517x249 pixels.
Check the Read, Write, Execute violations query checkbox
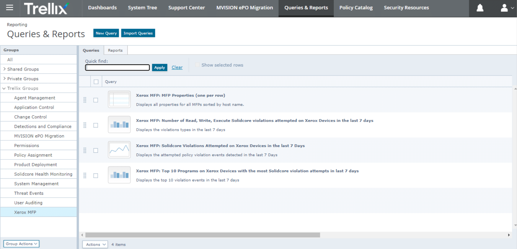coord(96,125)
